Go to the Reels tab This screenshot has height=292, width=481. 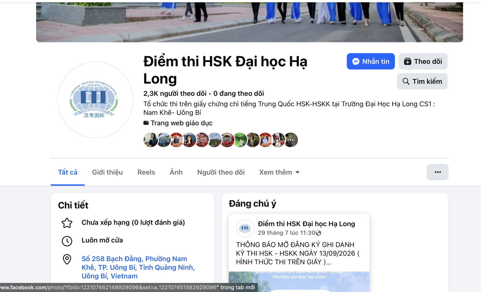click(146, 172)
